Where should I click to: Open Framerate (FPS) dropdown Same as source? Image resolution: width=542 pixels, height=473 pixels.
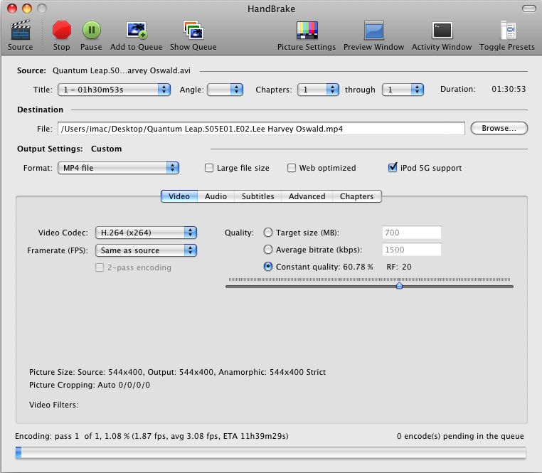click(x=146, y=250)
